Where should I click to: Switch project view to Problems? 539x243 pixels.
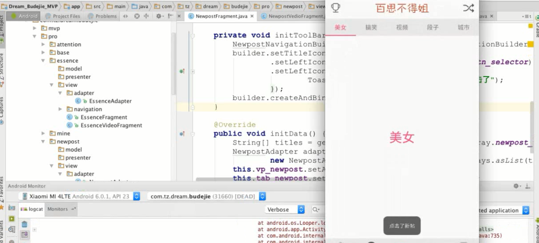click(x=101, y=16)
